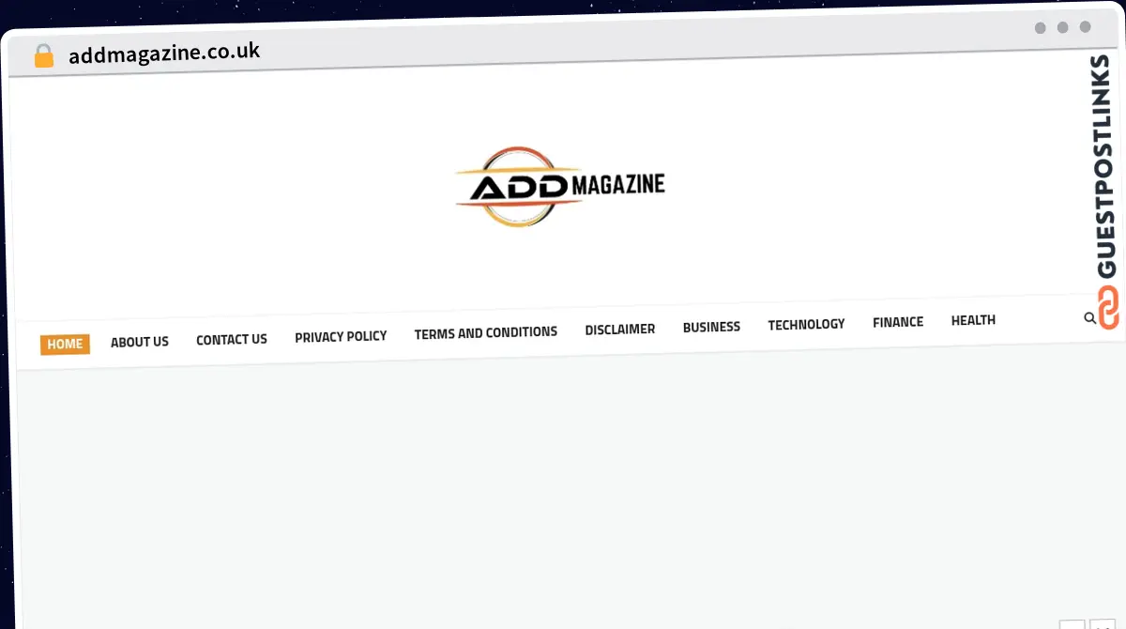Viewport: 1126px width, 629px height.
Task: Click the padlock icon in address bar
Action: 44,55
